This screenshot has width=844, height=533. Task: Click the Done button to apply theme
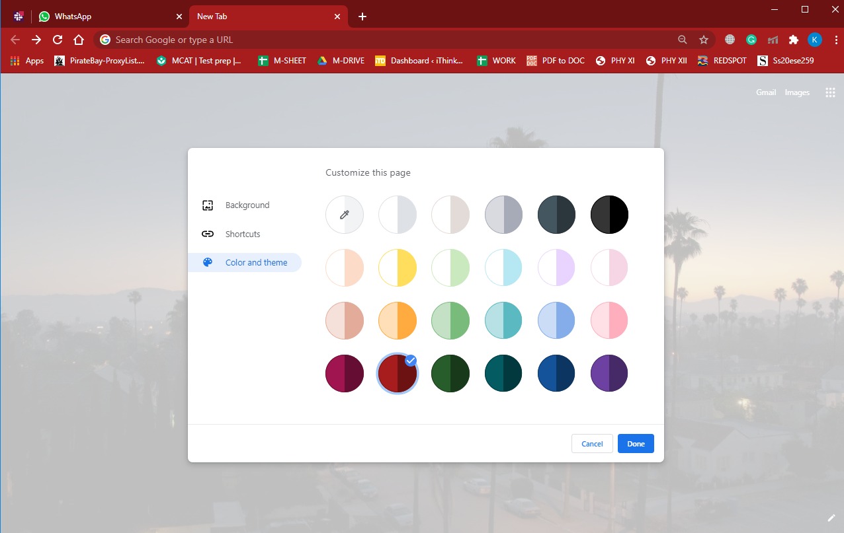click(x=635, y=443)
